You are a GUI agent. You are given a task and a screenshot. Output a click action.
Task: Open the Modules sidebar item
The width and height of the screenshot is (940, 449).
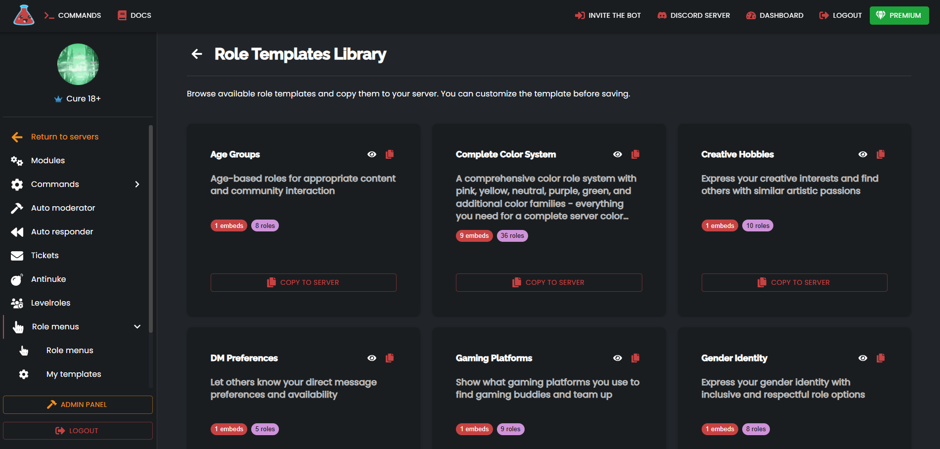[x=47, y=160]
